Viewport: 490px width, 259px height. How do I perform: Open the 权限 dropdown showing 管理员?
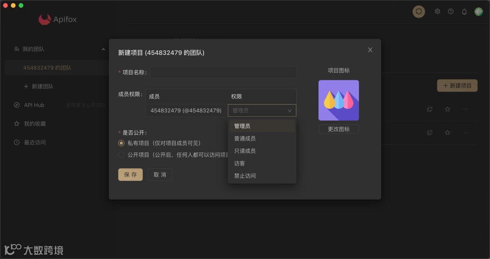[x=262, y=110]
